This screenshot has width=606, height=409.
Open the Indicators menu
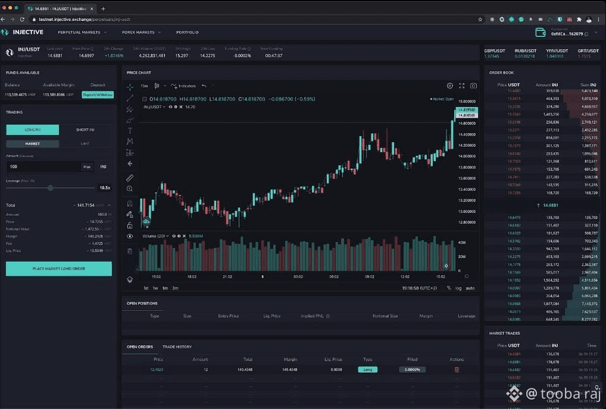click(183, 86)
